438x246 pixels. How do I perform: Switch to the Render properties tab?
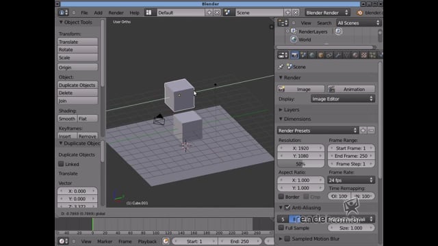(x=294, y=55)
